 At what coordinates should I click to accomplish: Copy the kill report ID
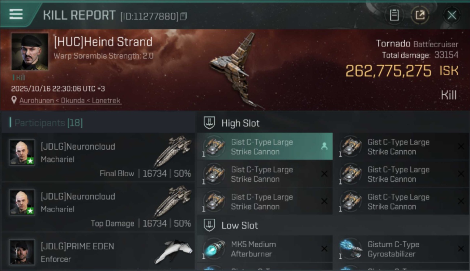(184, 16)
